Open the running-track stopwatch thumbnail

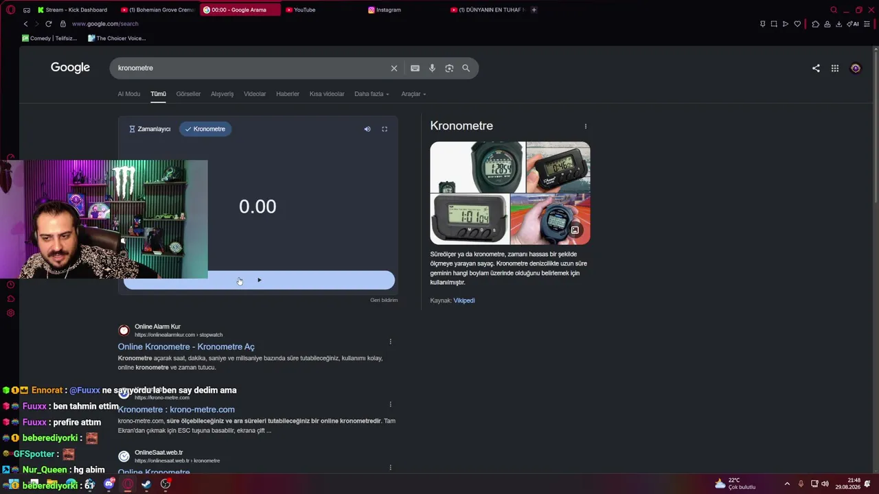click(x=551, y=220)
